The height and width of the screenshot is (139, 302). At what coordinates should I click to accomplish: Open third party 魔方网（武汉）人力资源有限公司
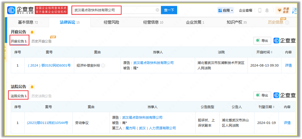151,128
